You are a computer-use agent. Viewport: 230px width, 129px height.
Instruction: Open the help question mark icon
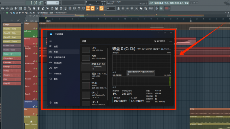pos(79,8)
